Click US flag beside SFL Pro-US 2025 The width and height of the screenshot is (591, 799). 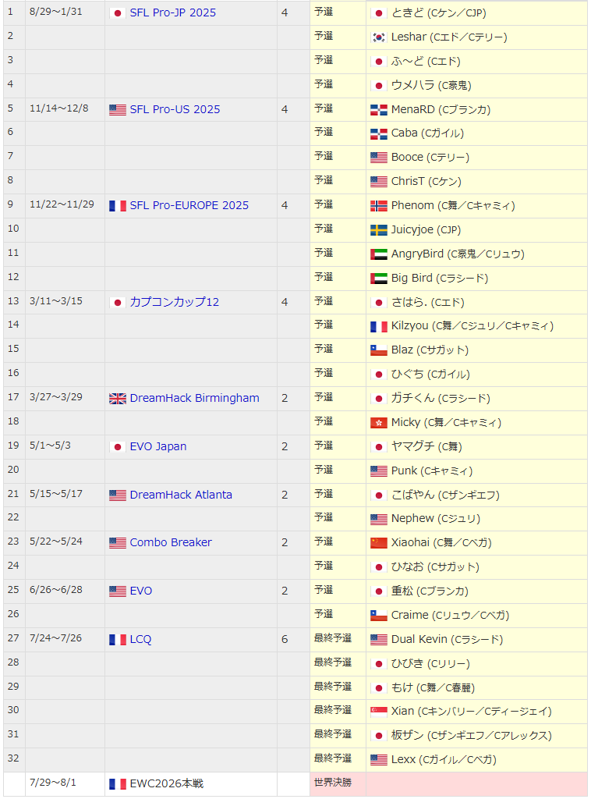coord(118,110)
